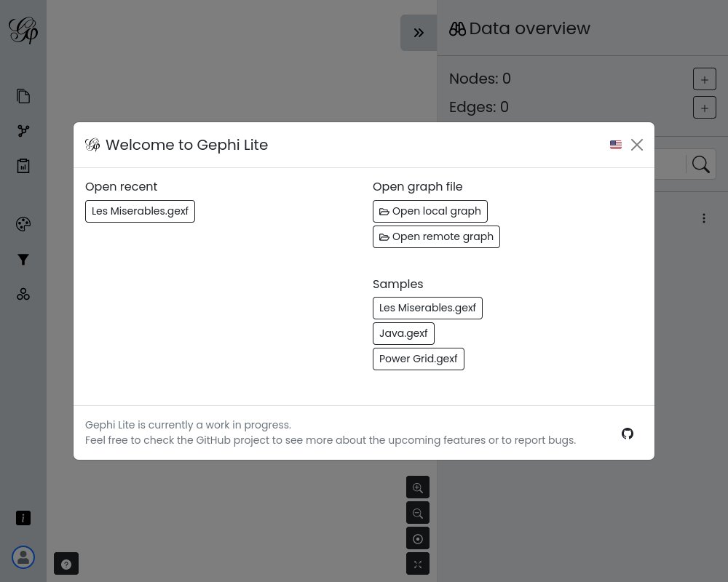Zoom out of the graph
This screenshot has height=582, width=728.
click(x=418, y=513)
